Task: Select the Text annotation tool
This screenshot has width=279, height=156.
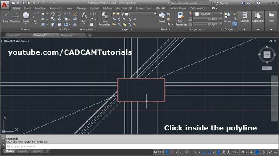Action: coord(84,17)
